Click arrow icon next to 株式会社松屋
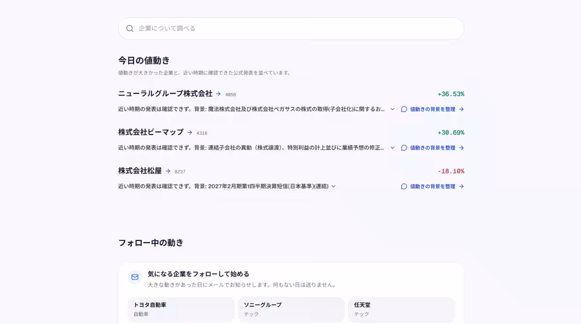Screen dimensions: 581x324 pyautogui.click(x=168, y=171)
